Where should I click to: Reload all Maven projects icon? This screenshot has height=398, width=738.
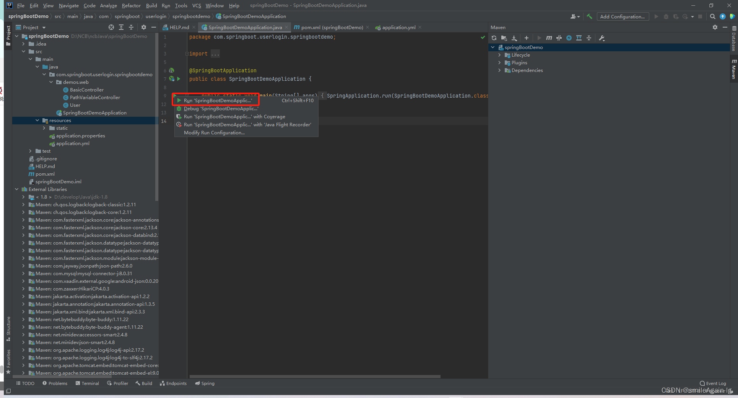point(494,38)
